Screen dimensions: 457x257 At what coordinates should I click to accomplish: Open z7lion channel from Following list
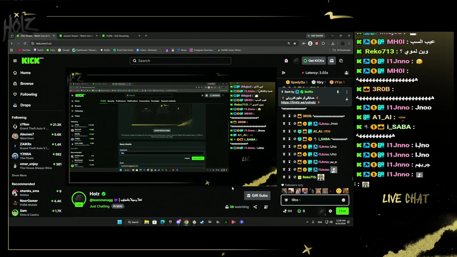(36, 126)
